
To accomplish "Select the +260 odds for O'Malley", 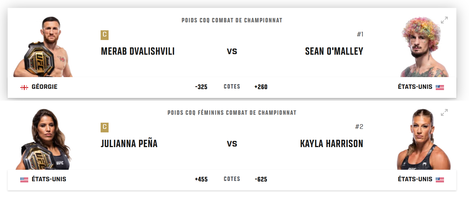I will point(261,87).
